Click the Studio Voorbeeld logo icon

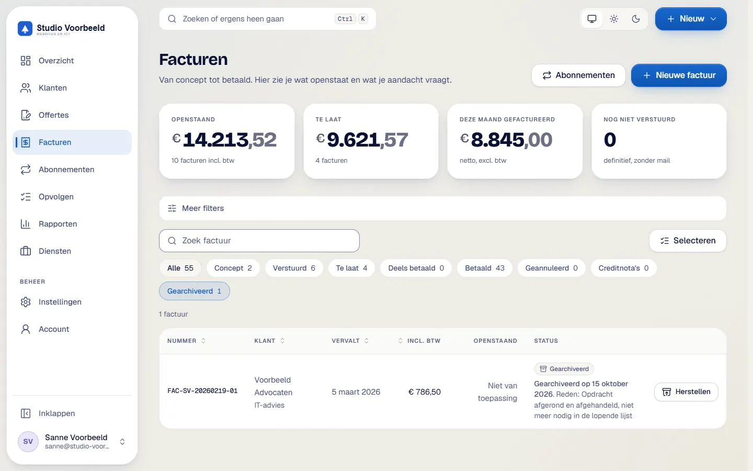25,28
